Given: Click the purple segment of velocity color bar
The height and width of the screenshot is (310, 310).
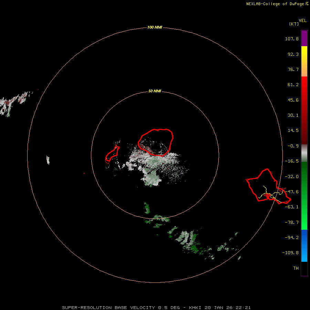Looking at the screenshot, I should point(304,38).
